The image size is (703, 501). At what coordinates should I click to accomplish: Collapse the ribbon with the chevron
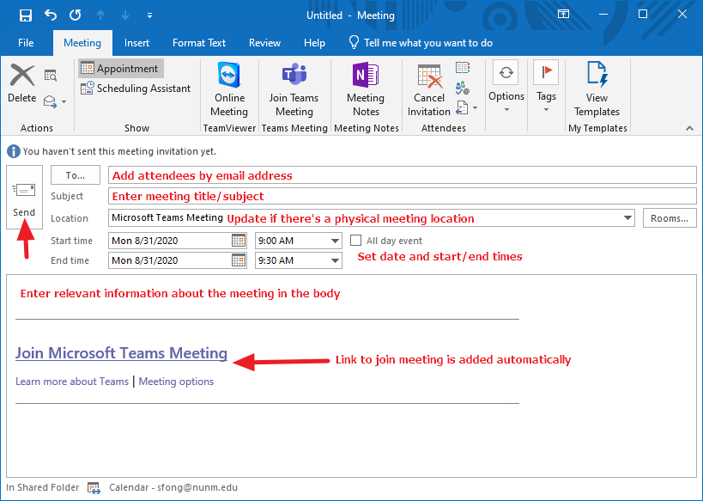click(x=689, y=128)
